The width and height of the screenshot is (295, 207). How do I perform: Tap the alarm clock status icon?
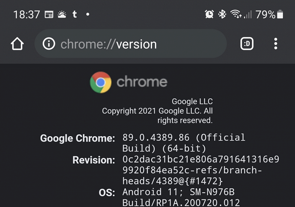209,14
